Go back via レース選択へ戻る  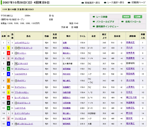click(x=116, y=3)
